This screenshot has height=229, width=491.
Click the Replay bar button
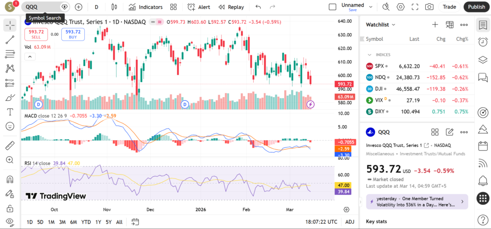pyautogui.click(x=231, y=7)
